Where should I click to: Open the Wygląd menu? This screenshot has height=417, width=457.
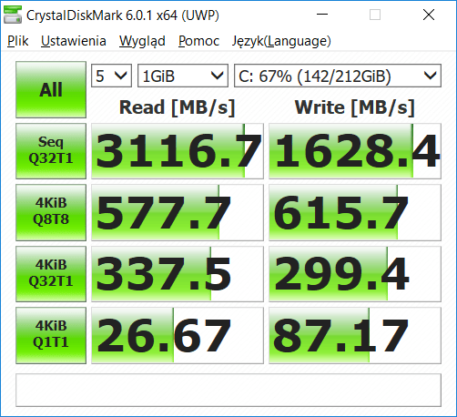tap(142, 41)
